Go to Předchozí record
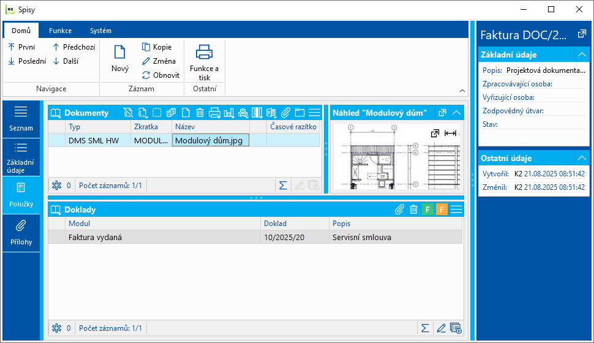 click(x=74, y=47)
